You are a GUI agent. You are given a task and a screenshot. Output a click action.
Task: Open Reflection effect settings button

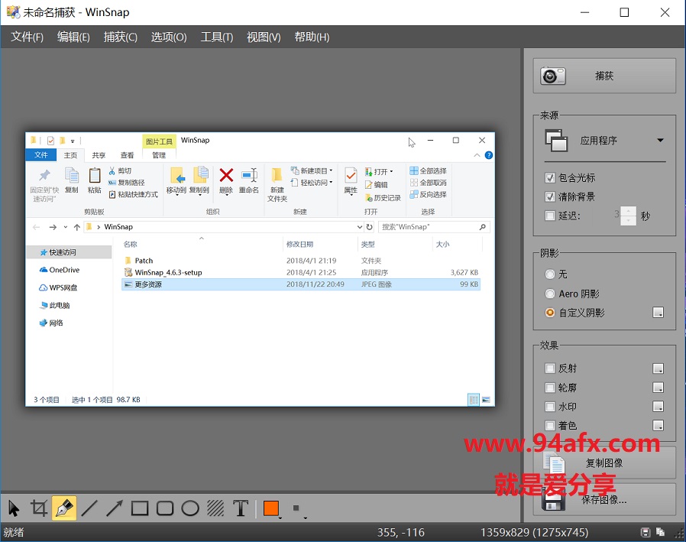point(658,368)
